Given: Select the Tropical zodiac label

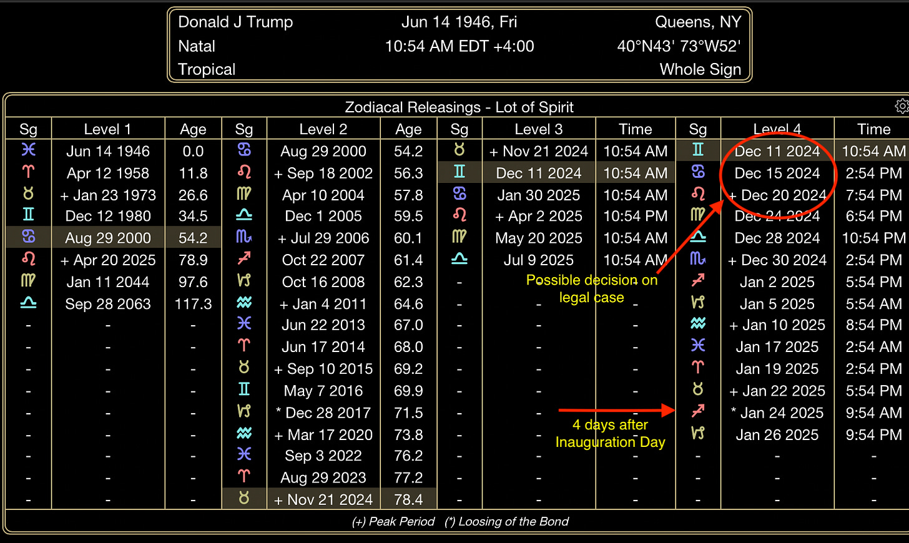Looking at the screenshot, I should [x=207, y=69].
